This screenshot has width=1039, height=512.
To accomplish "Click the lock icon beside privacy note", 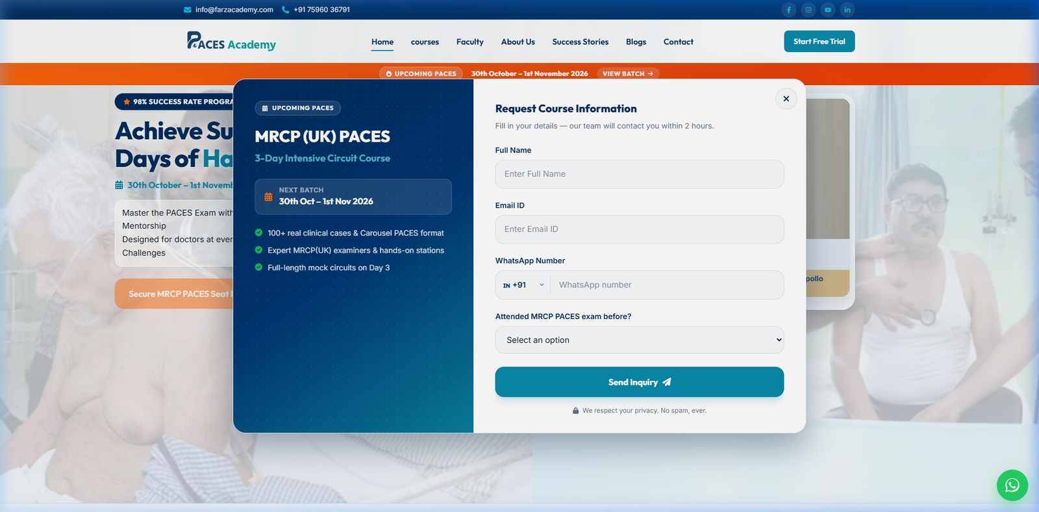I will (x=576, y=411).
